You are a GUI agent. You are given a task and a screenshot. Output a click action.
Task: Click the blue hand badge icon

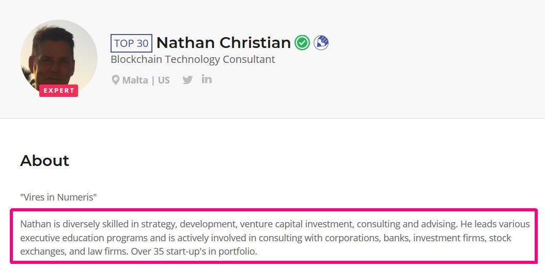click(321, 43)
